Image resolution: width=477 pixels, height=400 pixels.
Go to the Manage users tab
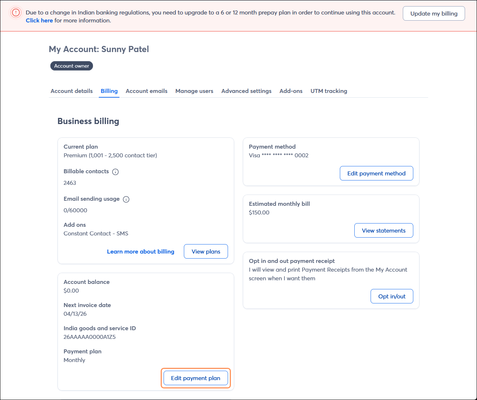(x=194, y=91)
